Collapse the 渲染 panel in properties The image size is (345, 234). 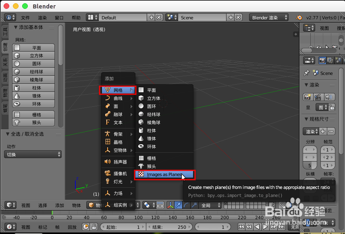(x=306, y=85)
